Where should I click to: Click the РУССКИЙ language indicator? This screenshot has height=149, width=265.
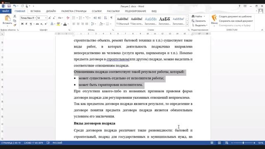coord(57,143)
